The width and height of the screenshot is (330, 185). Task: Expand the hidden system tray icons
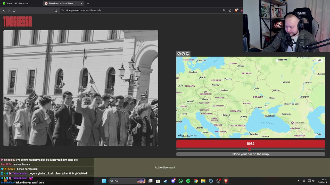[299, 181]
